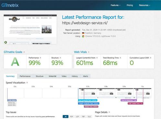Open the Video tab
This screenshot has width=161, height=119.
coord(64,76)
